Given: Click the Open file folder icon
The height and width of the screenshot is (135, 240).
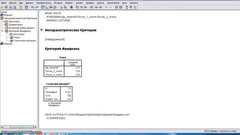Looking at the screenshot, I should (x=2, y=7).
